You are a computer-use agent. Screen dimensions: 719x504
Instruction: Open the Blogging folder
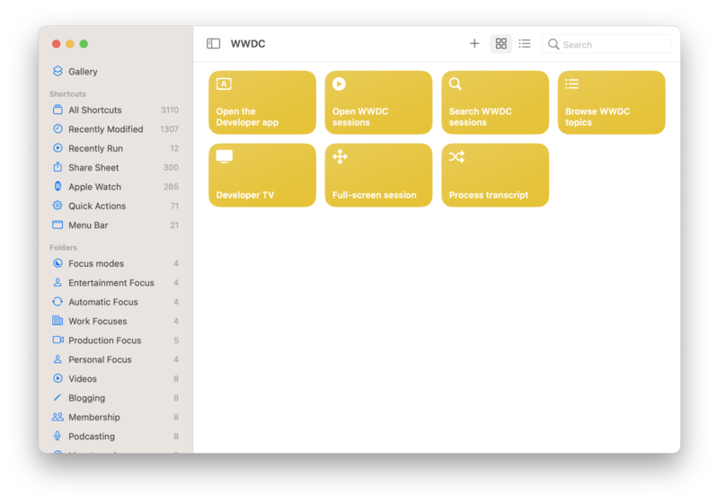click(x=86, y=398)
